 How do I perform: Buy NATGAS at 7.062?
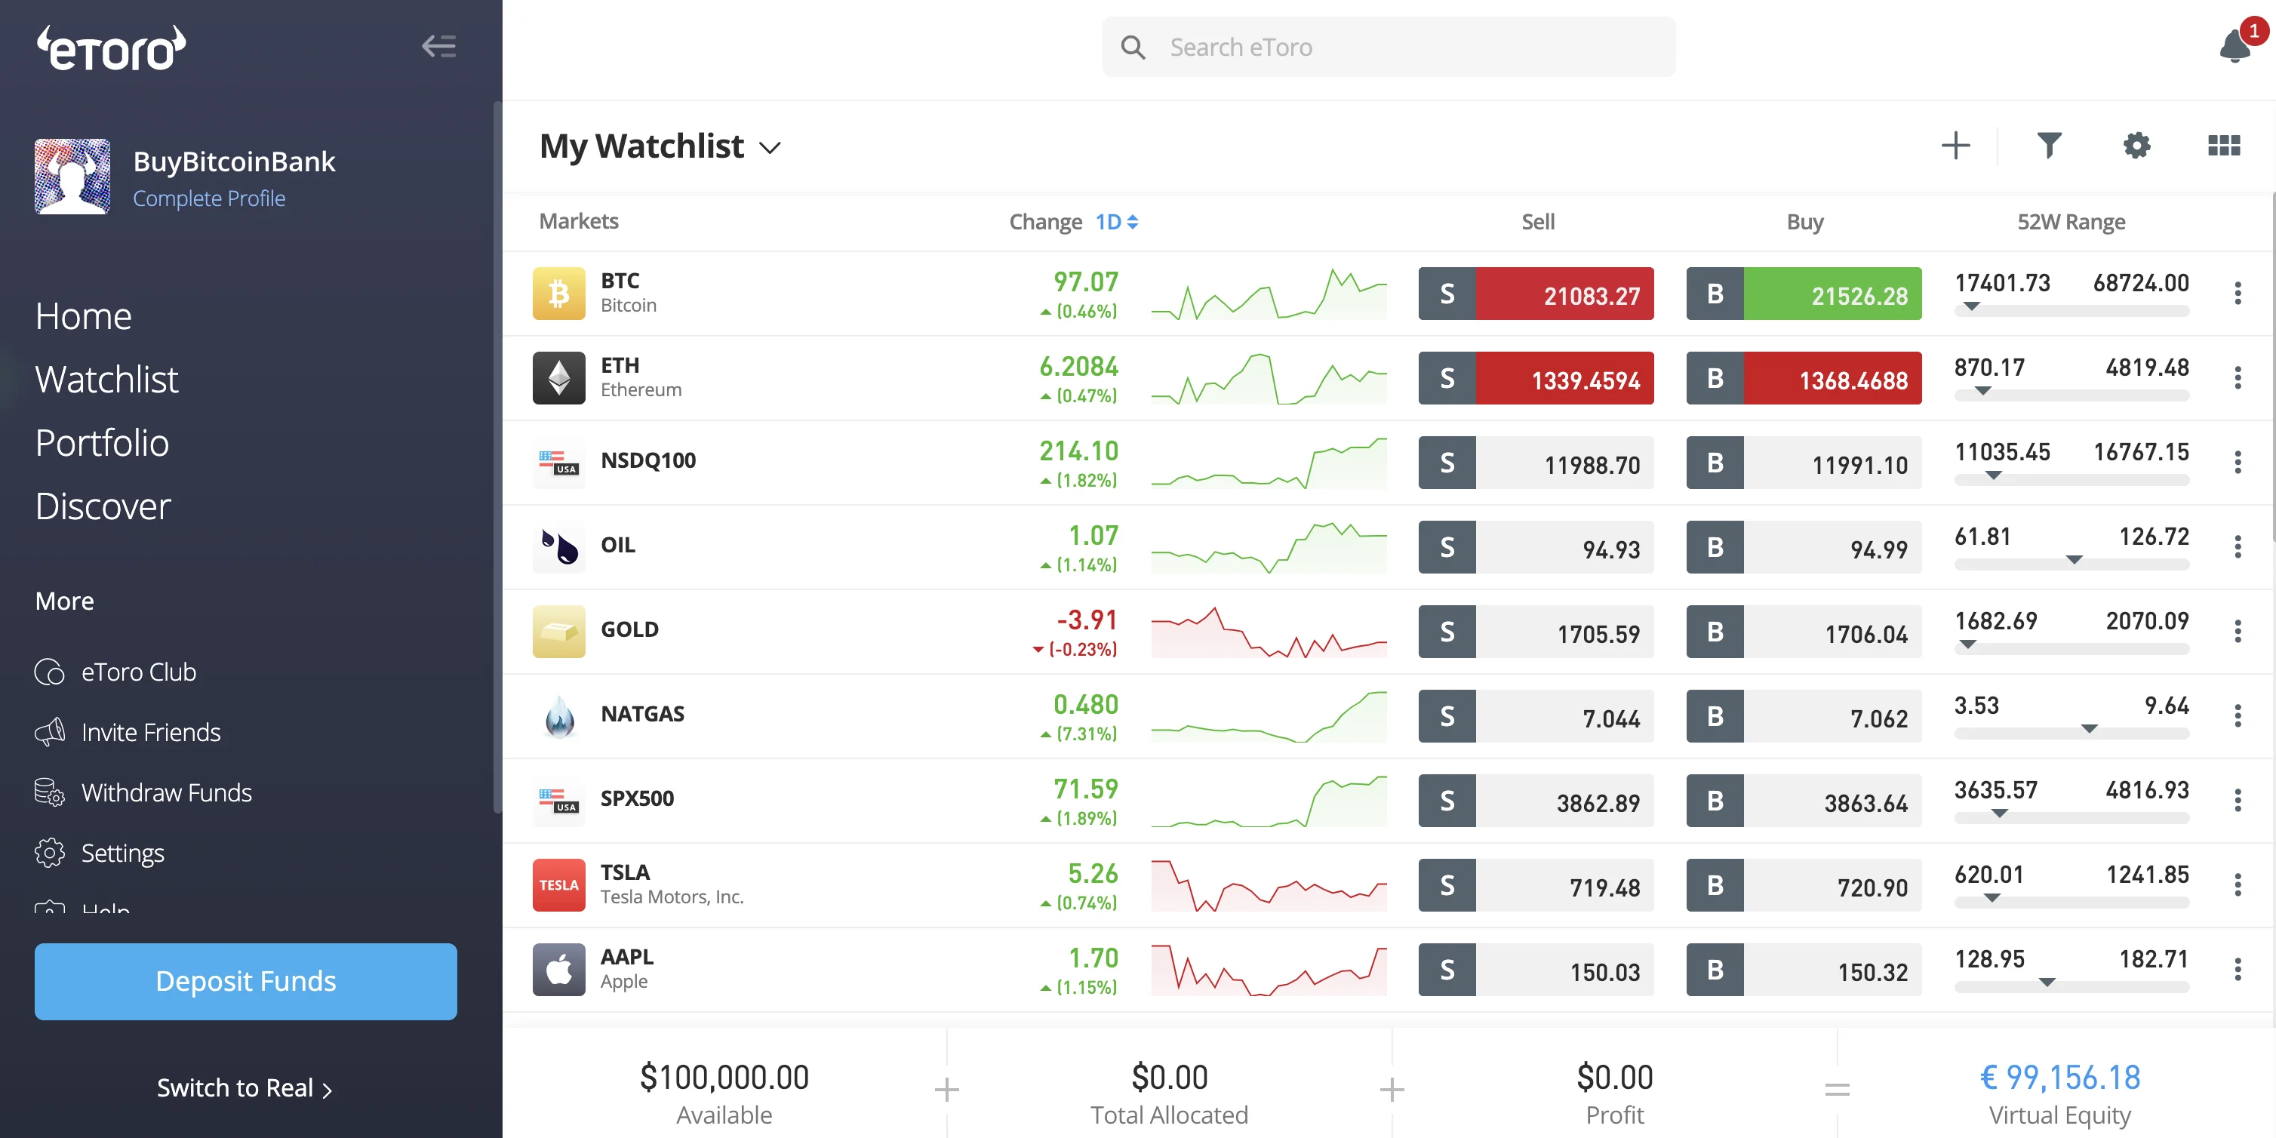tap(1804, 715)
